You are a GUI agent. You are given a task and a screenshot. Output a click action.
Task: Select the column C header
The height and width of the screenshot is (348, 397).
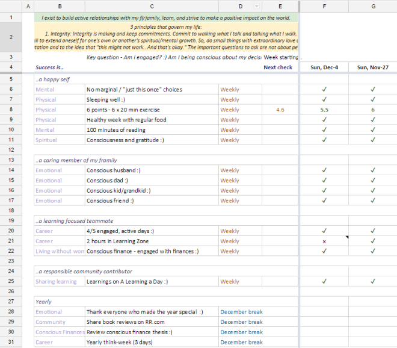click(x=150, y=6)
